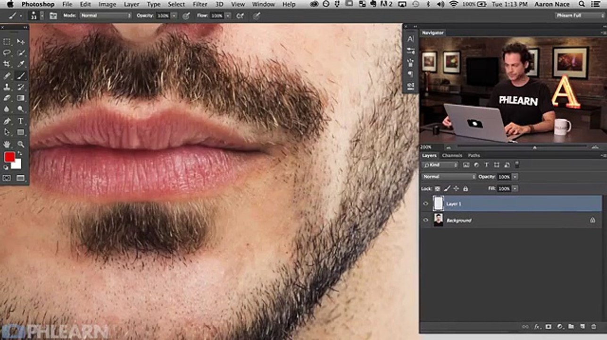Toggle pressure for opacity in the options bar
This screenshot has width=607, height=340.
pos(186,16)
